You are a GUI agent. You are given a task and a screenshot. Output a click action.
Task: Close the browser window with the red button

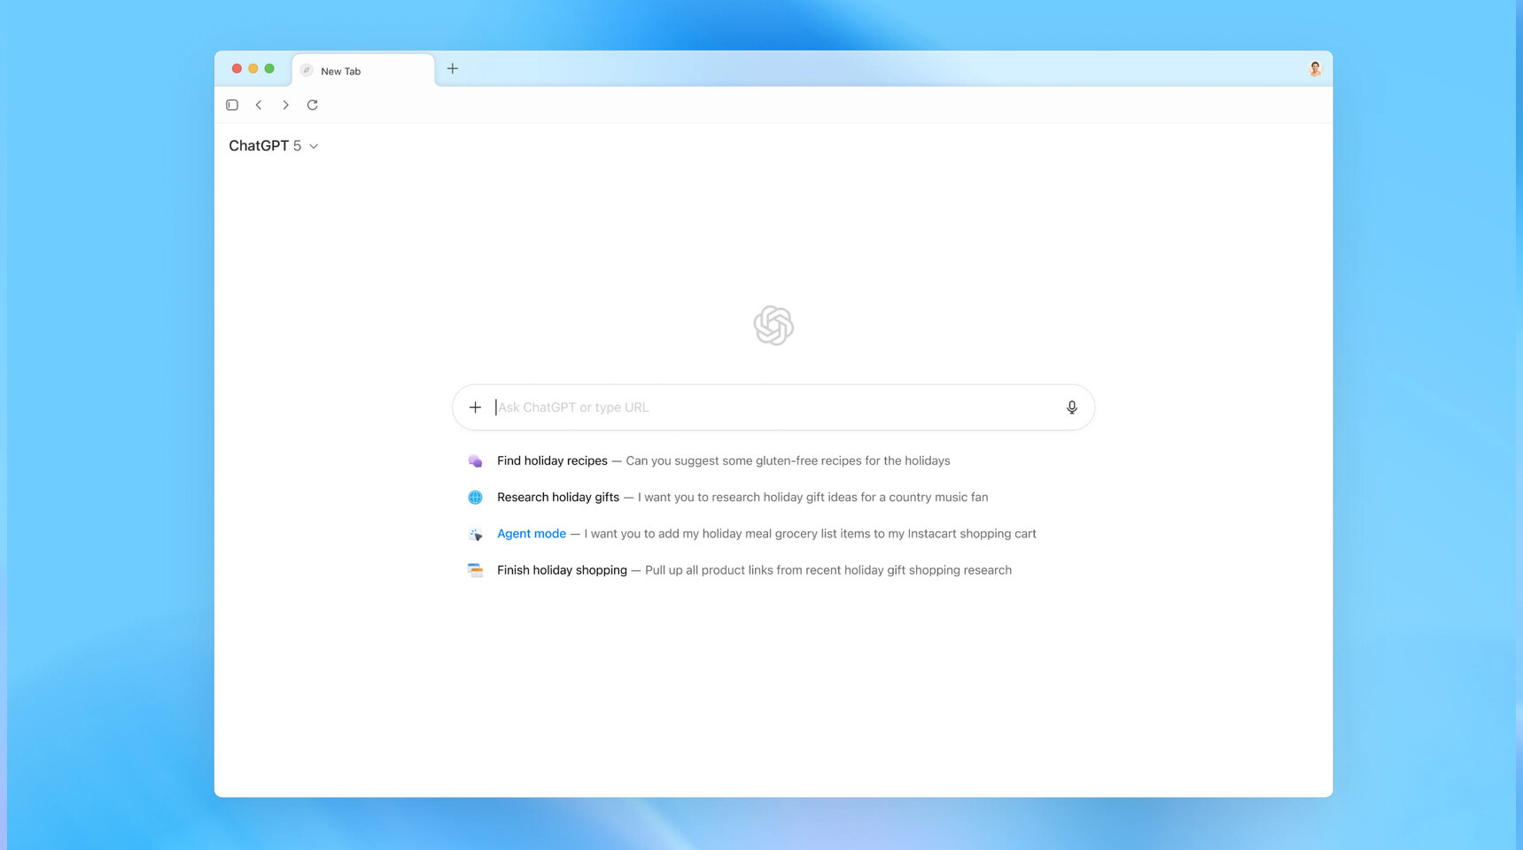[237, 69]
